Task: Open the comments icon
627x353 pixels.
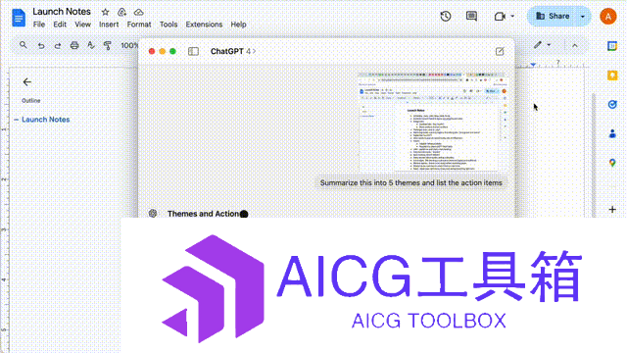Action: (x=471, y=17)
